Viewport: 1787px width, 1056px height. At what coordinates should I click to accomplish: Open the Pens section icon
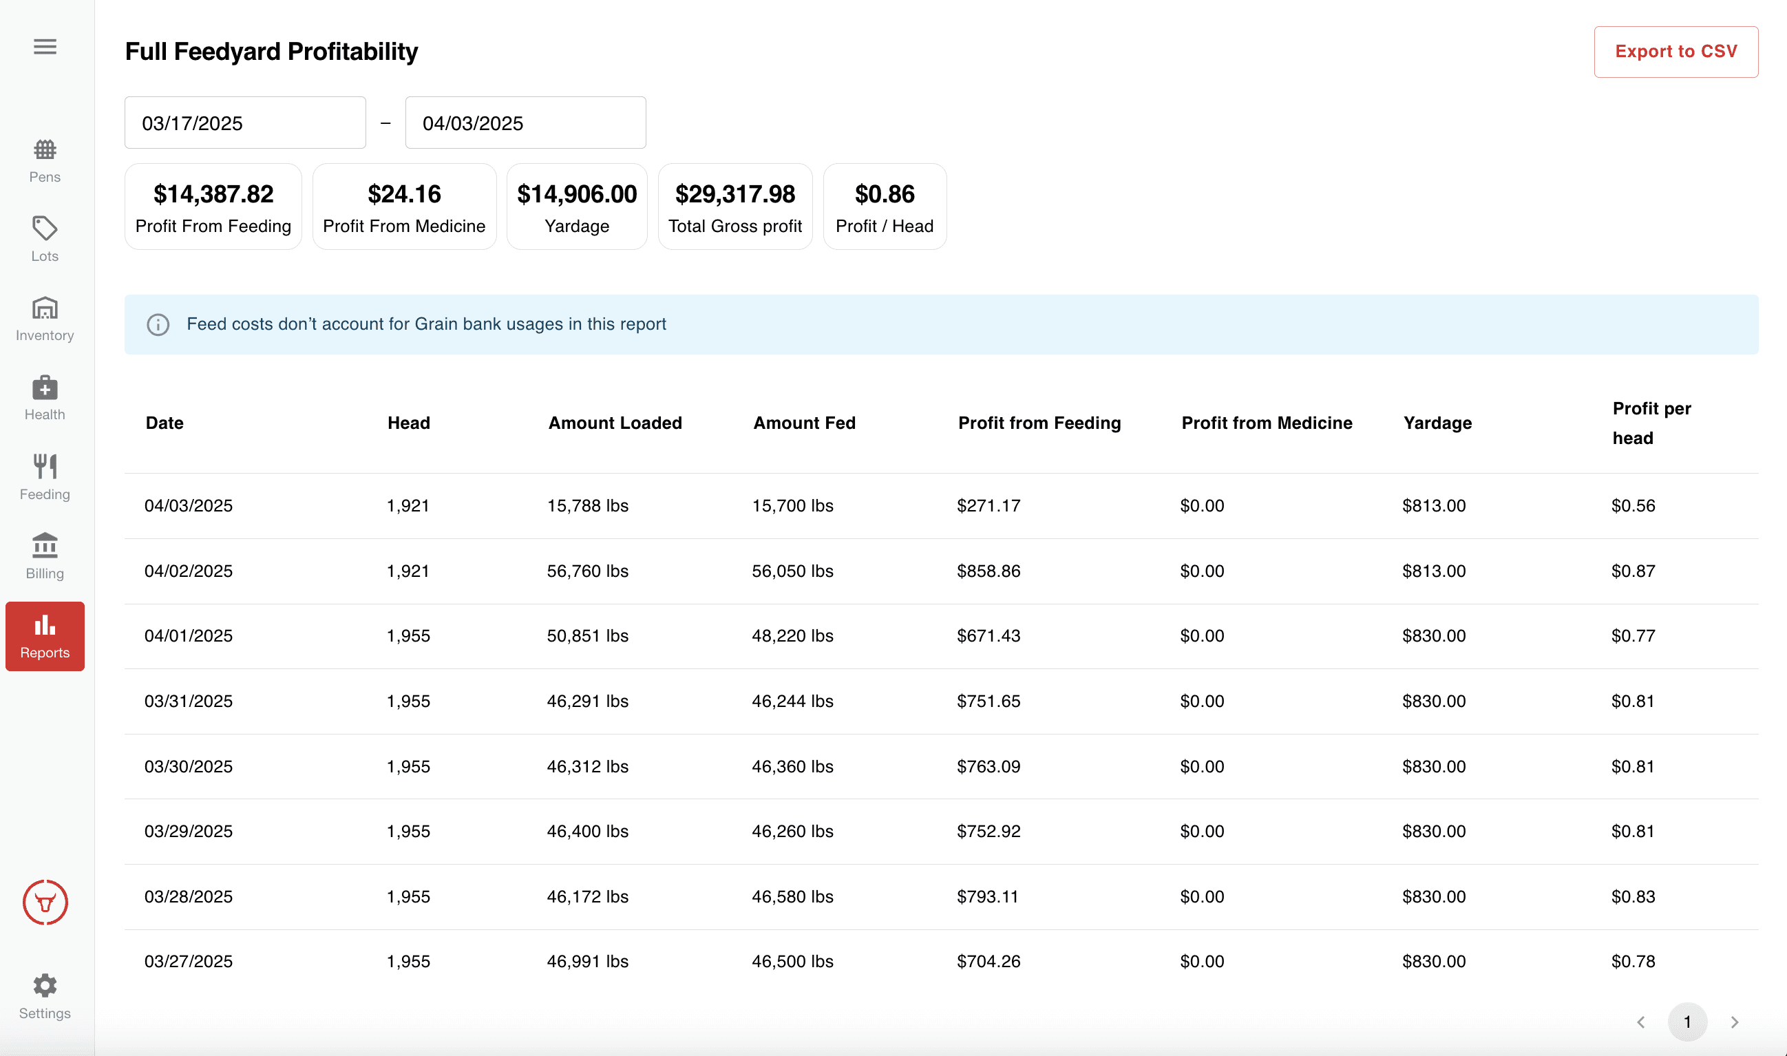tap(45, 150)
